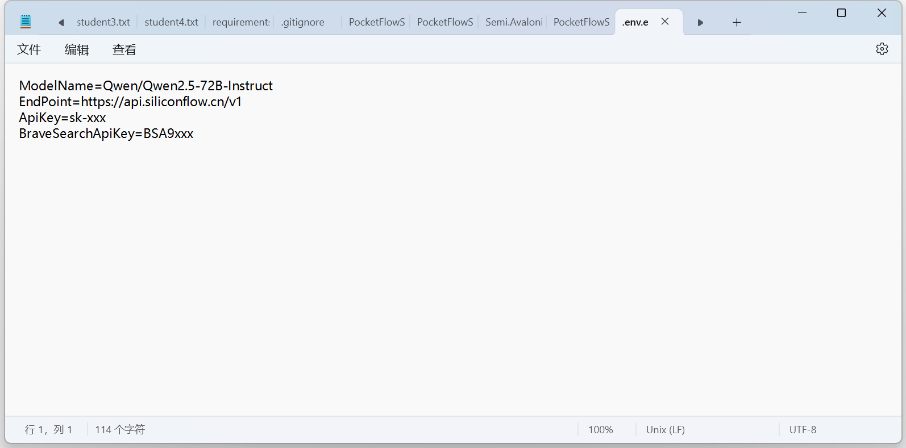Close the .env.e tab

[665, 22]
